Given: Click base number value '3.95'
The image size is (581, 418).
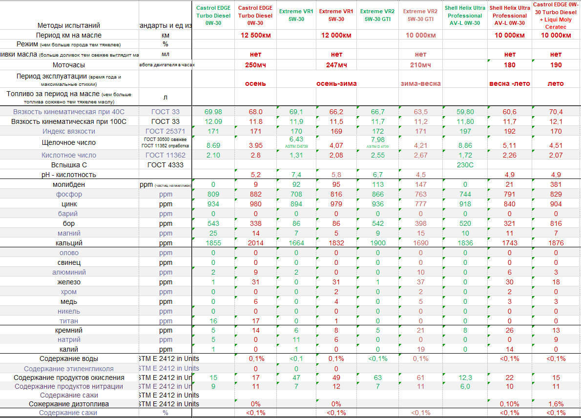Looking at the screenshot, I should point(256,145).
